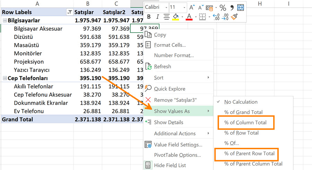
Task: Click the Akıllı Telefonlar row label
Action: 33,86
